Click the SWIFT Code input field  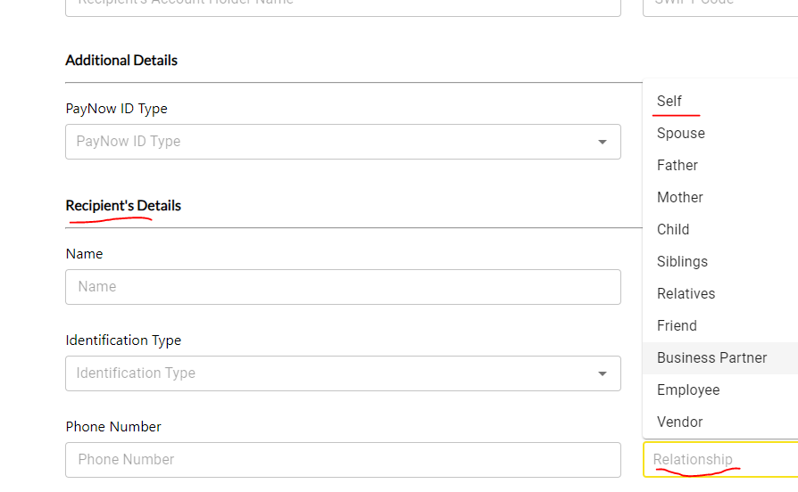click(719, 5)
